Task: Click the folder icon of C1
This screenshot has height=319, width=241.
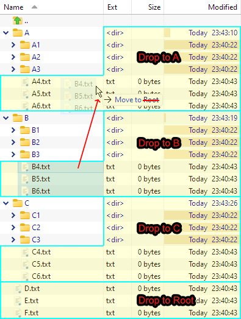Action: click(x=25, y=216)
